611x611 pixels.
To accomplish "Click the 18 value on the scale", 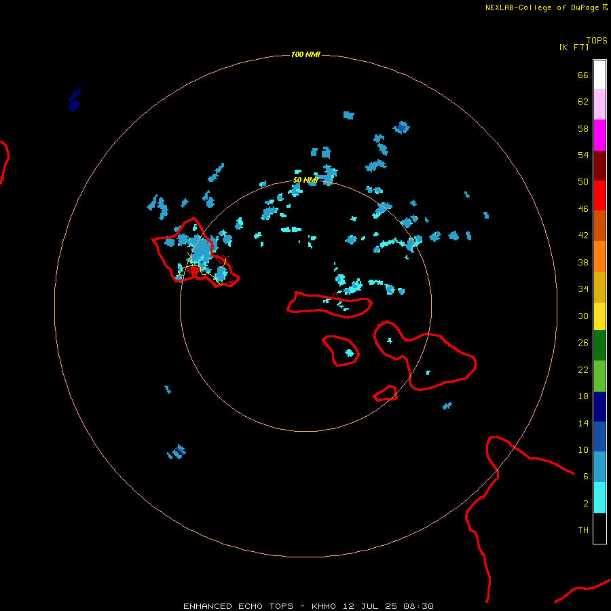I will [x=583, y=396].
